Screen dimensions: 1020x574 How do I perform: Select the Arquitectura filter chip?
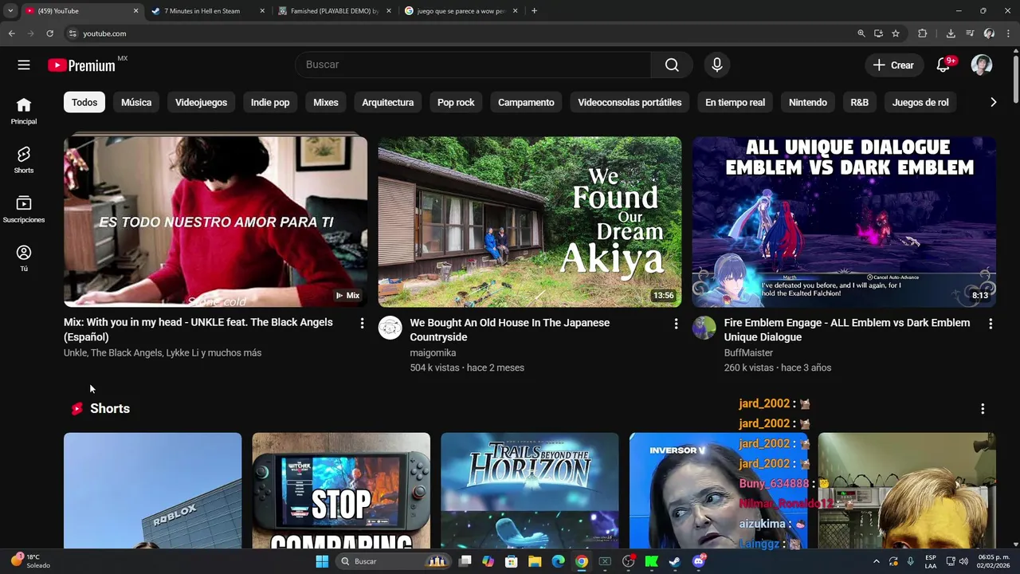pos(388,102)
